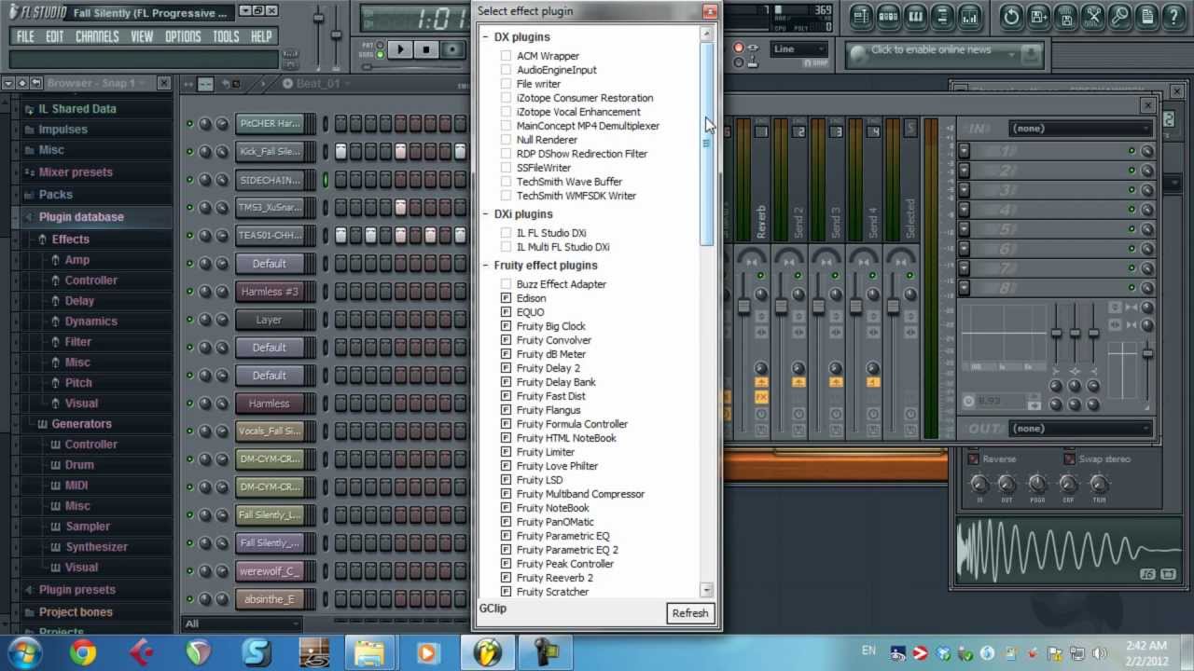Check the iZotope Vocal Enhancement checkbox
Screen dimensions: 1194x671
tap(506, 112)
